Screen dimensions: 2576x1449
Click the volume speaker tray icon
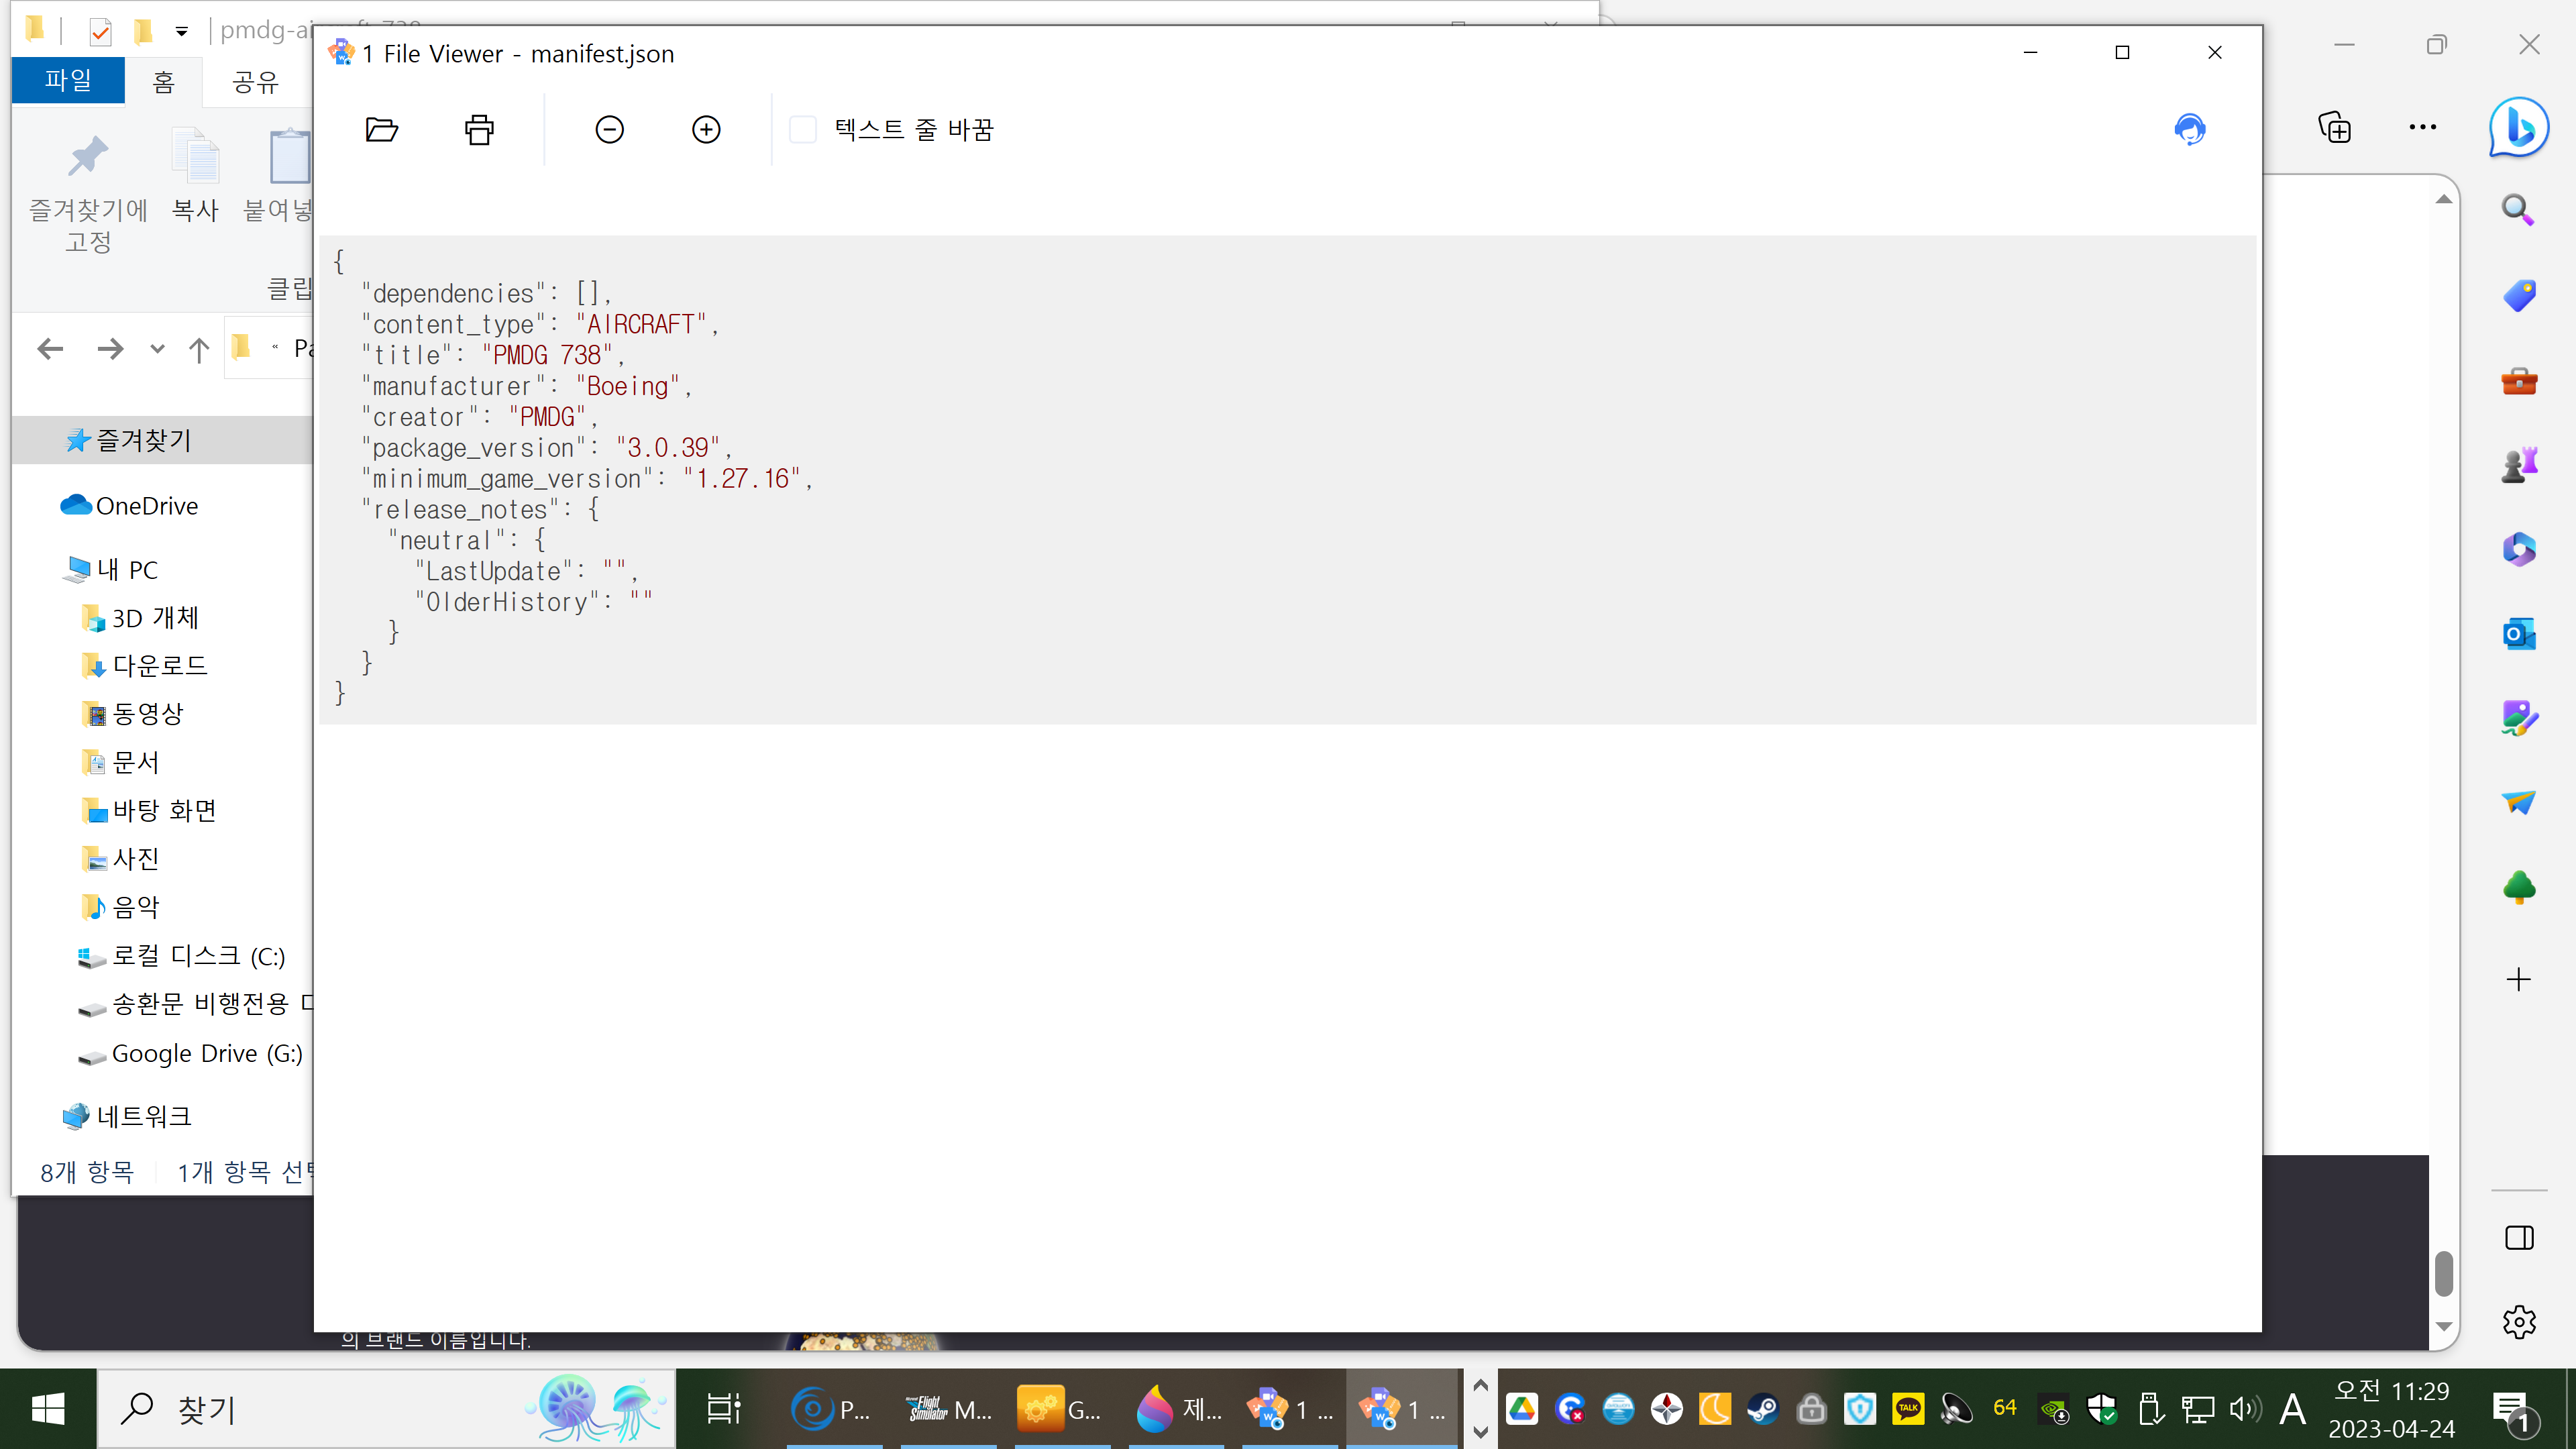click(x=2245, y=1409)
